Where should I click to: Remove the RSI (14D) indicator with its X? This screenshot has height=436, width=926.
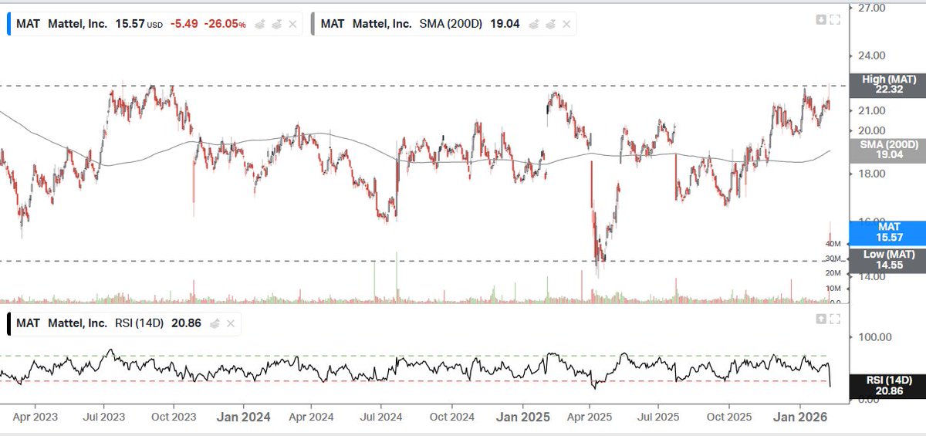pyautogui.click(x=231, y=323)
